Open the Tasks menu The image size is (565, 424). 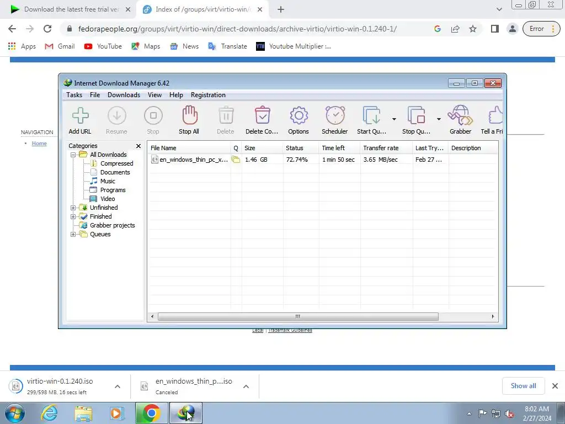[74, 95]
